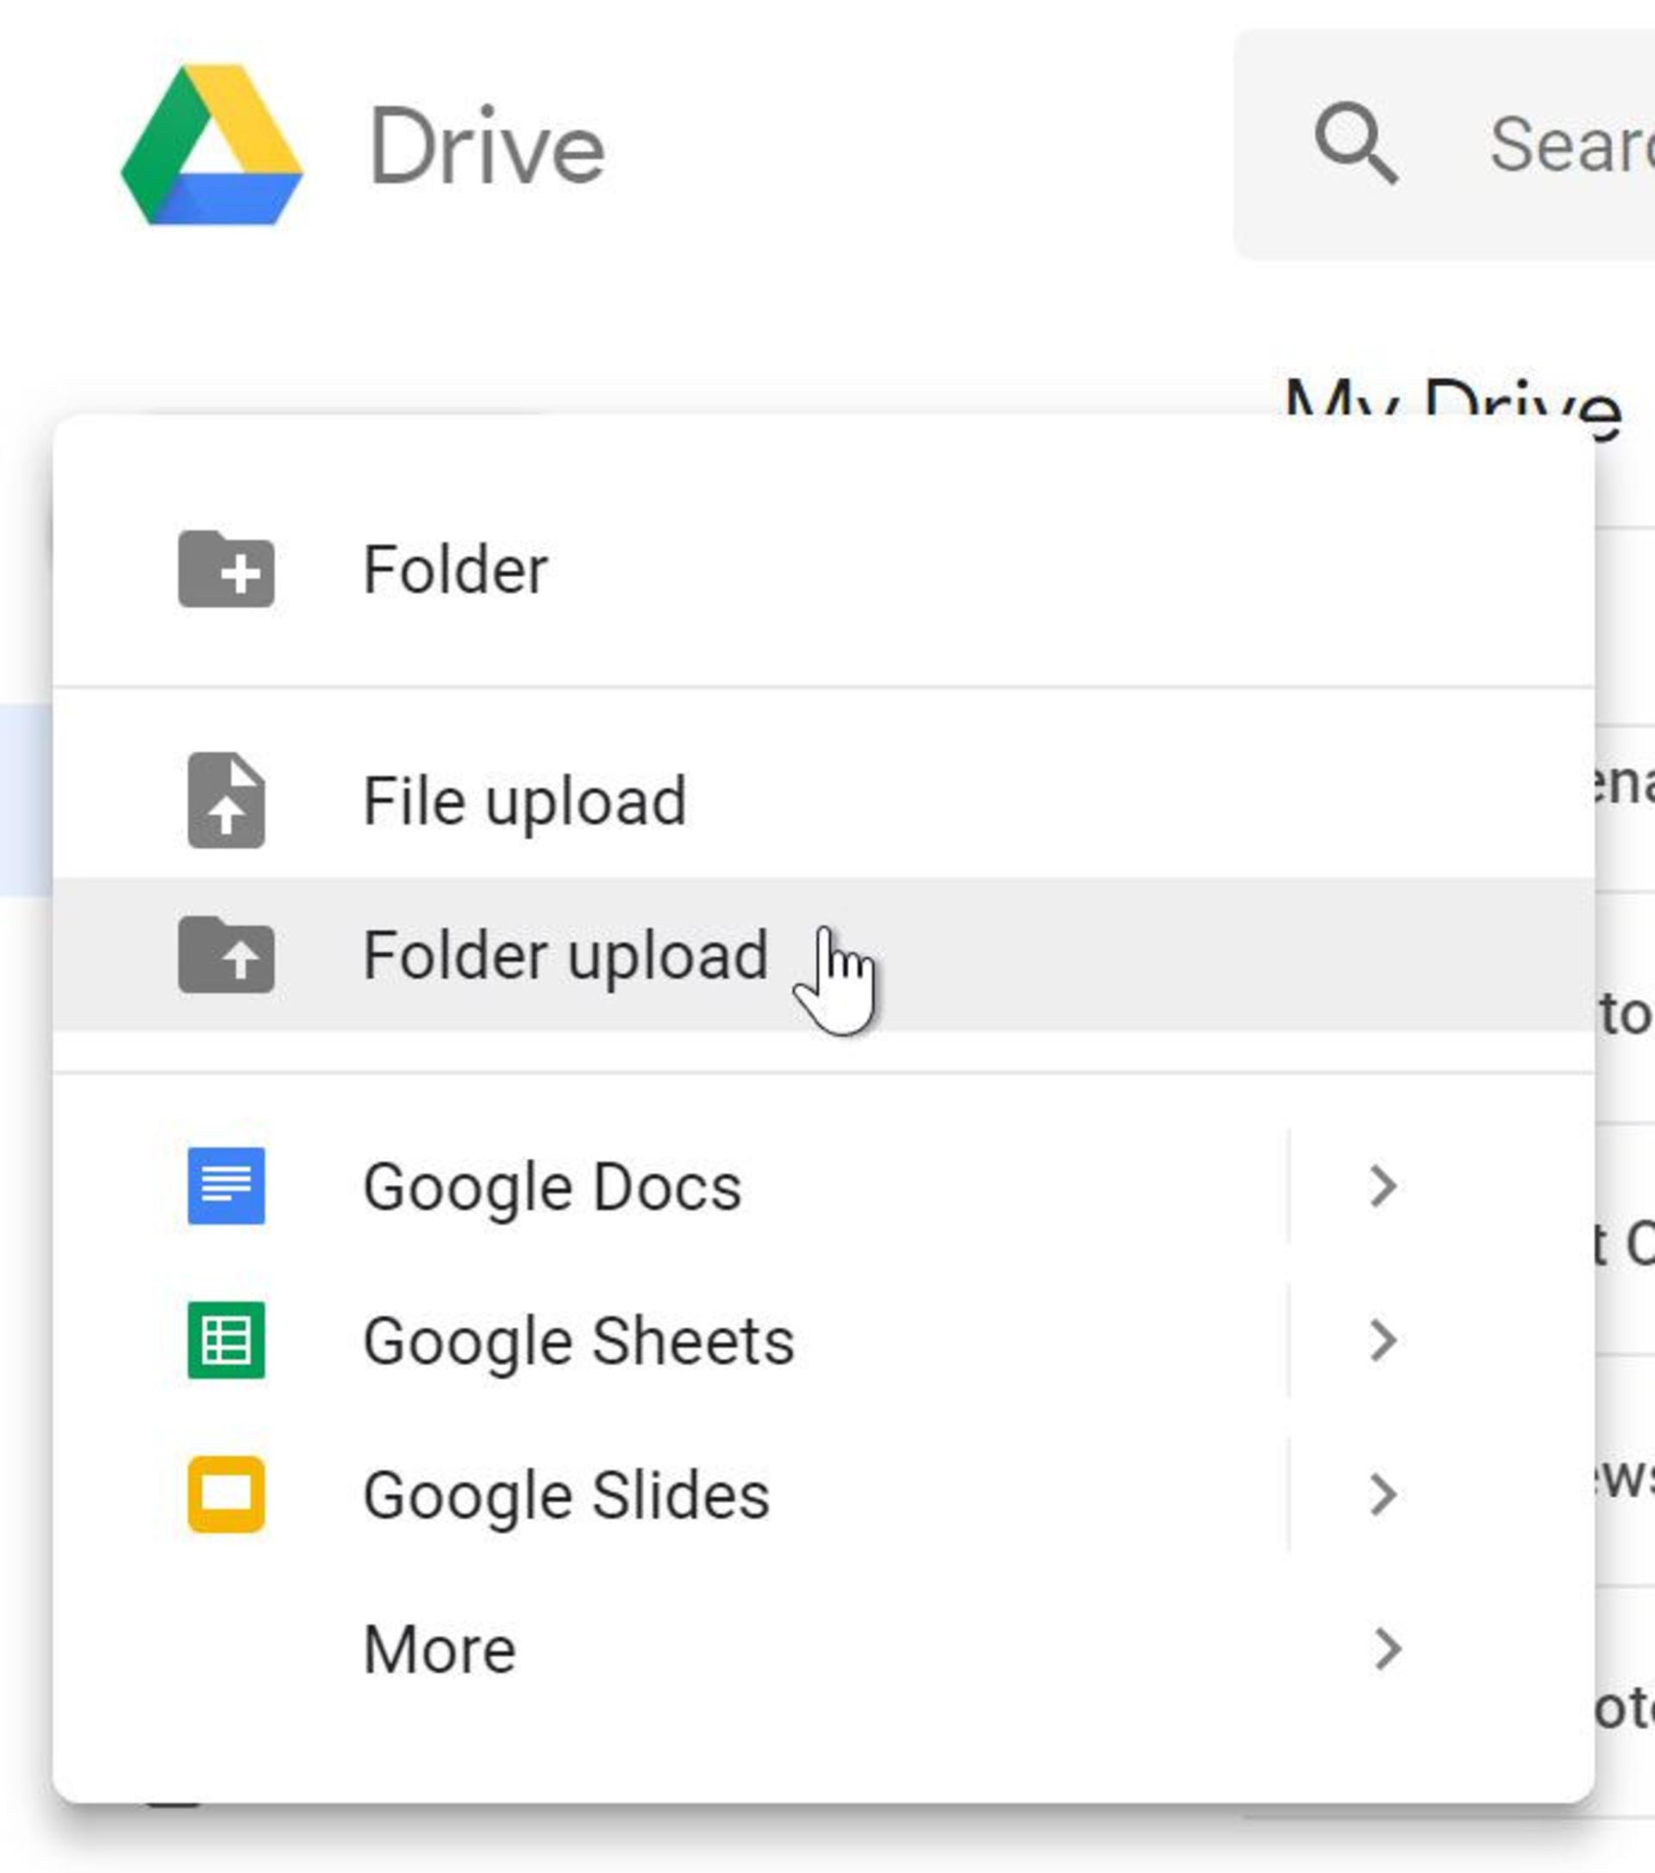
Task: Create a new Google Slides presentation
Action: click(671, 1494)
